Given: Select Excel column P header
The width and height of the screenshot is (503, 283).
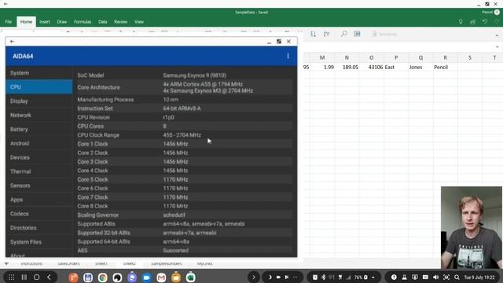Looking at the screenshot, I should tap(396, 57).
